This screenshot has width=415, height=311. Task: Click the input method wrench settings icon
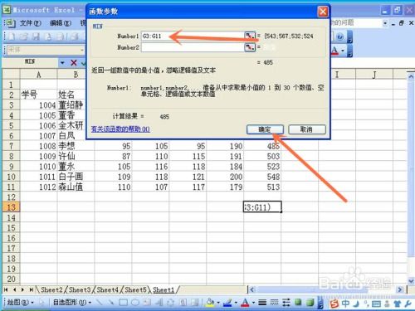click(x=408, y=304)
